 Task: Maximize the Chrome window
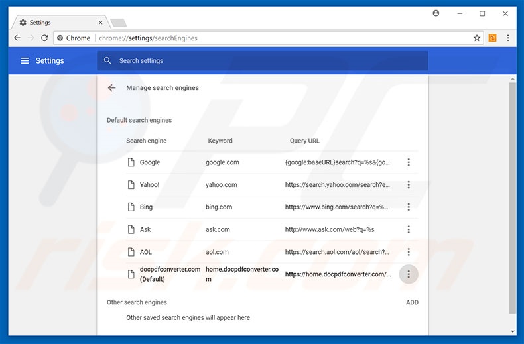tap(482, 13)
